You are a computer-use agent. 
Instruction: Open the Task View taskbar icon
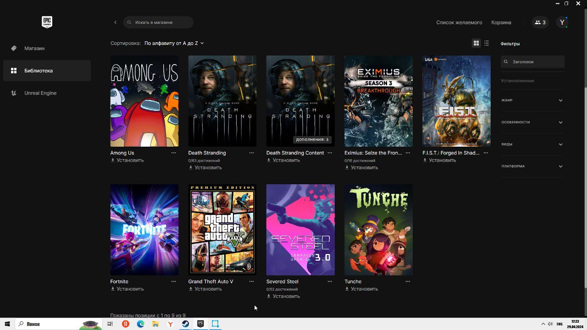(x=110, y=324)
